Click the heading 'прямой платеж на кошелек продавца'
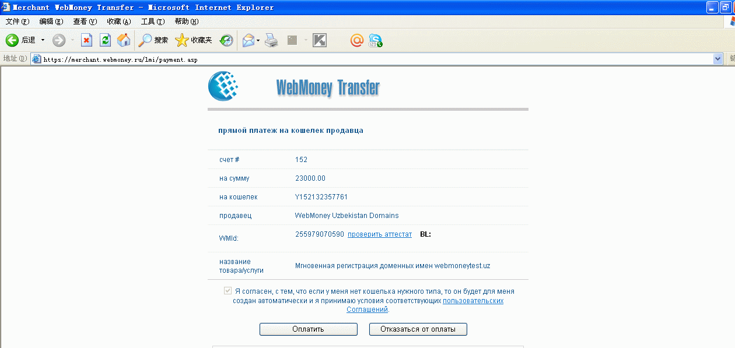The height and width of the screenshot is (348, 735). pos(290,131)
